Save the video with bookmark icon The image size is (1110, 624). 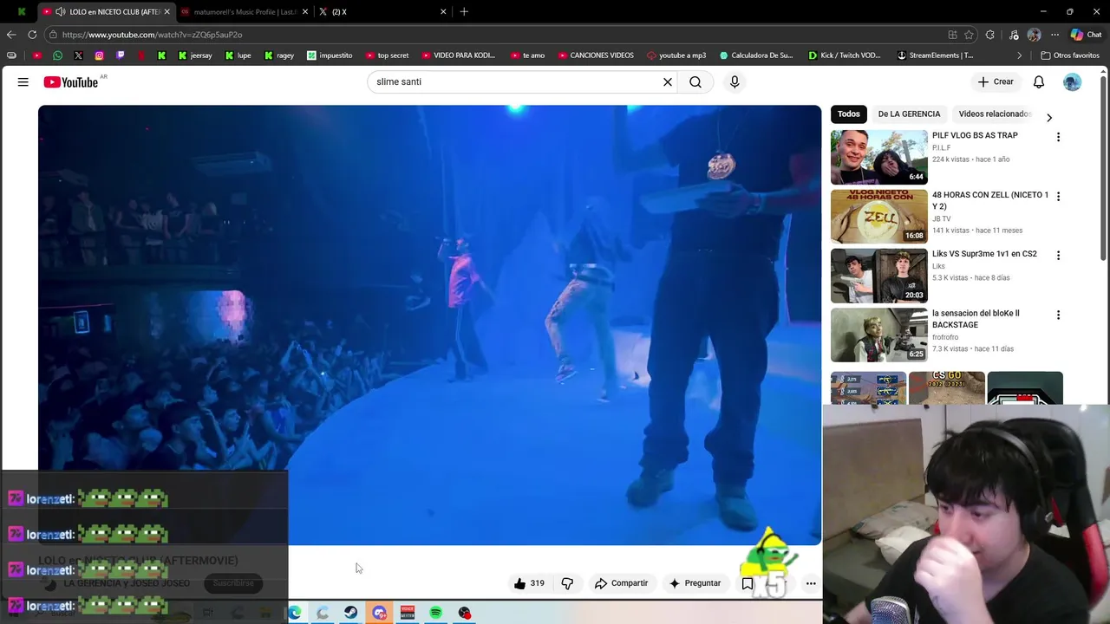tap(748, 583)
